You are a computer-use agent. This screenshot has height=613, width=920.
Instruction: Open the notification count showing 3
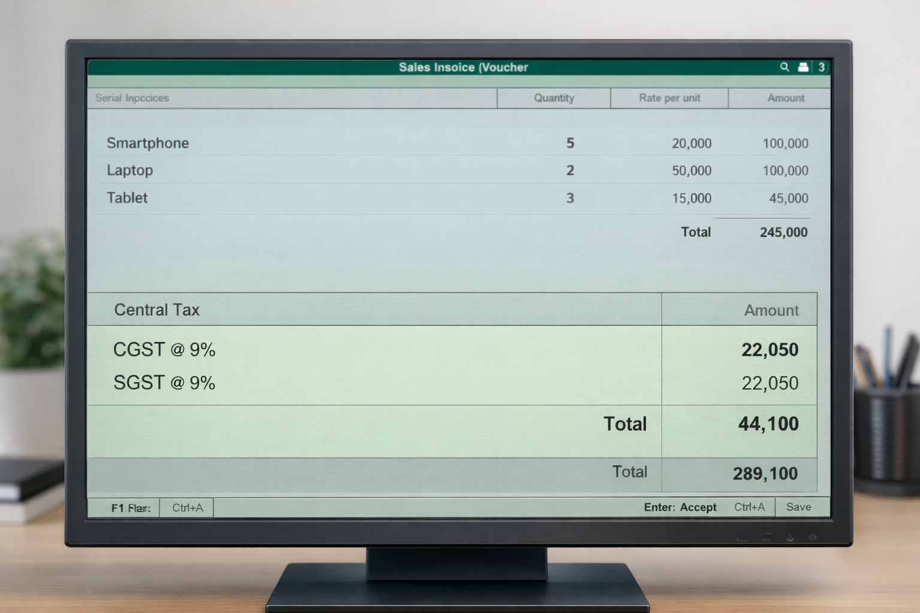(x=822, y=68)
